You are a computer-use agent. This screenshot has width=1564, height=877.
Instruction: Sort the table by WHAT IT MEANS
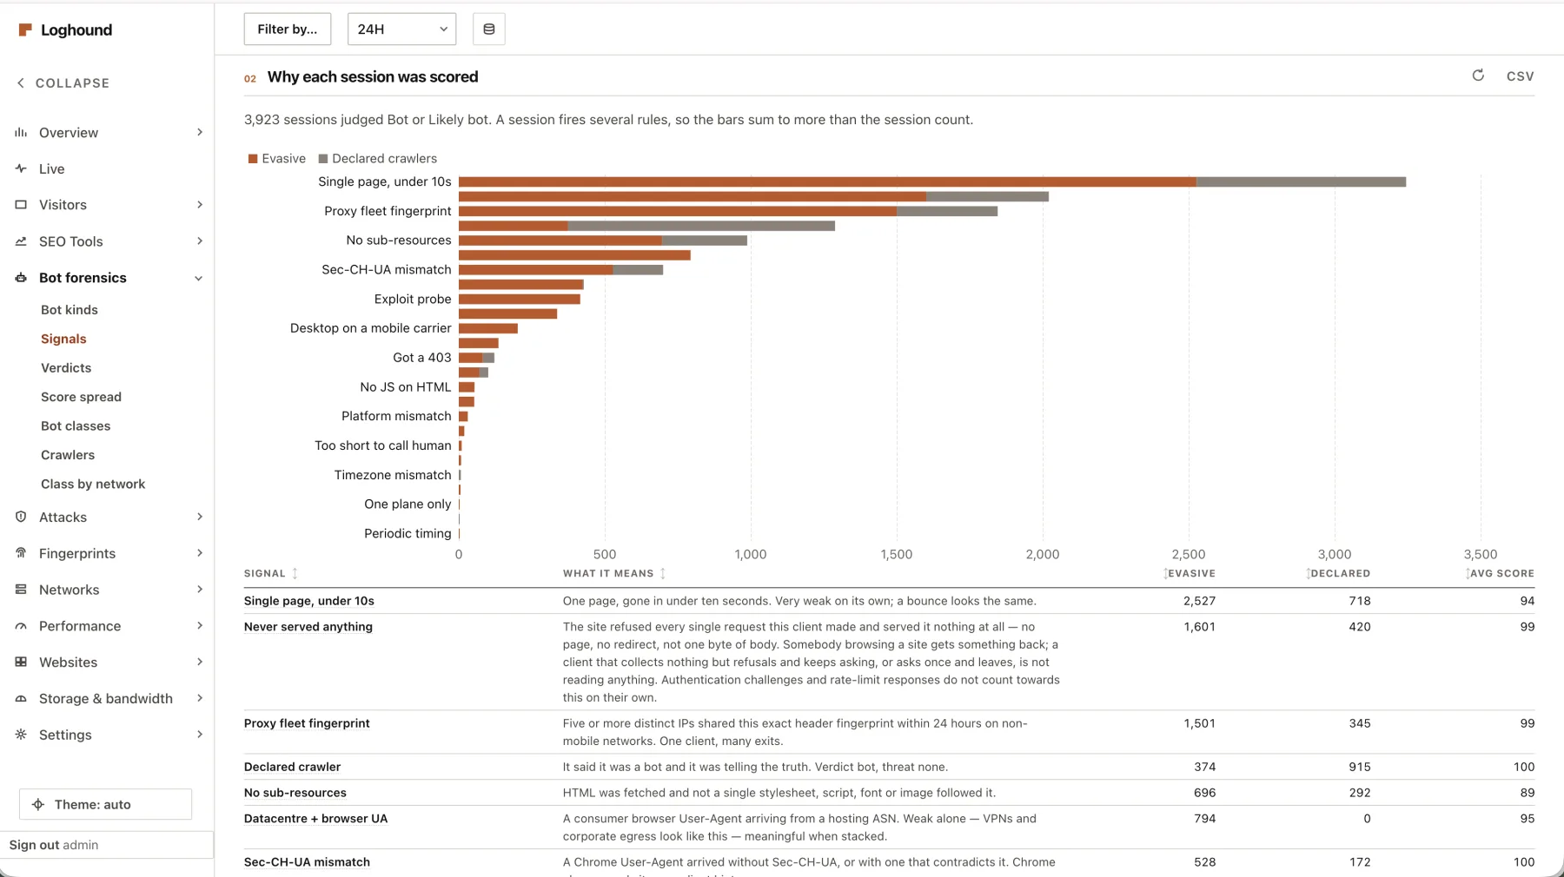(614, 573)
